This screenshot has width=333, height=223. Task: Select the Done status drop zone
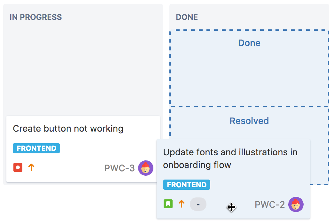point(249,68)
